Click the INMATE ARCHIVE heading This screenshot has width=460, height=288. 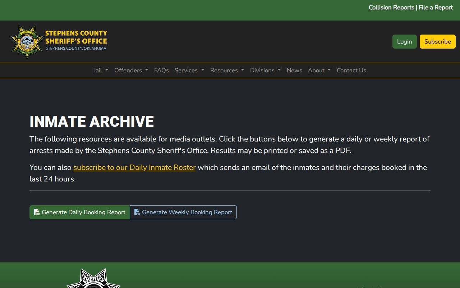(x=92, y=121)
